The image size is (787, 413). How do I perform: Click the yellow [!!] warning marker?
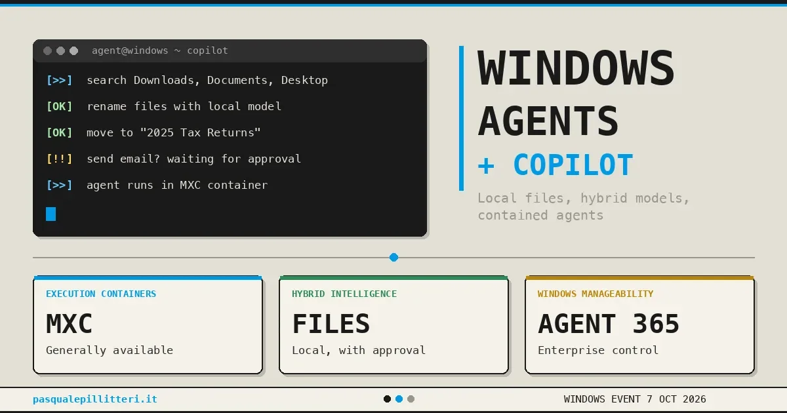click(x=59, y=159)
